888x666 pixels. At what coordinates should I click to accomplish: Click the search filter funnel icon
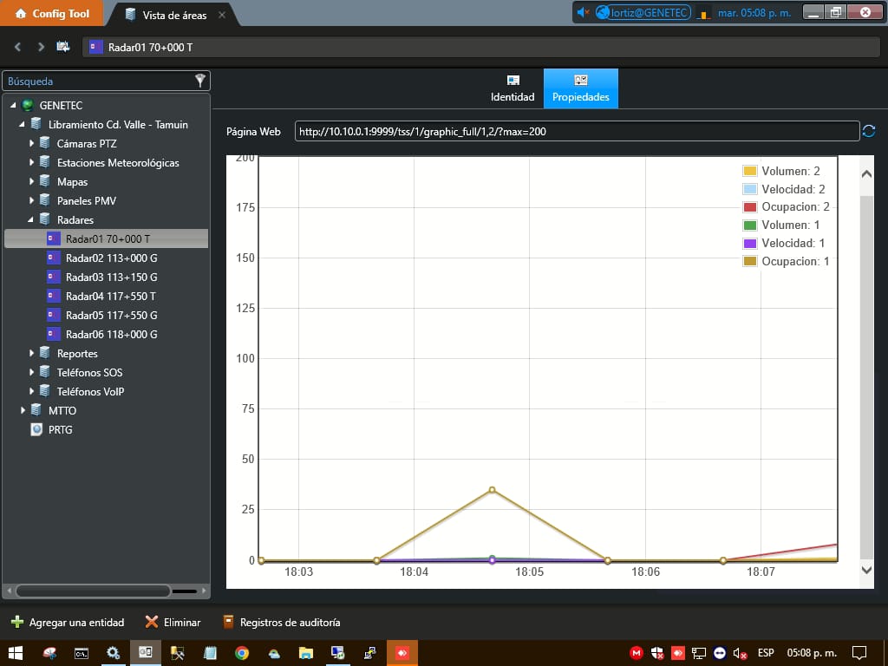[200, 81]
